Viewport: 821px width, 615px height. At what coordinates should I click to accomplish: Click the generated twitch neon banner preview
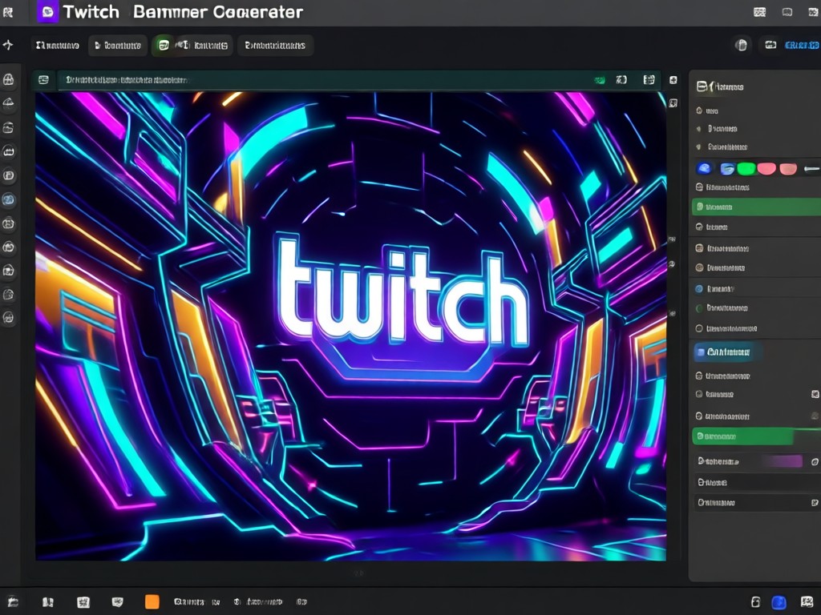click(351, 327)
